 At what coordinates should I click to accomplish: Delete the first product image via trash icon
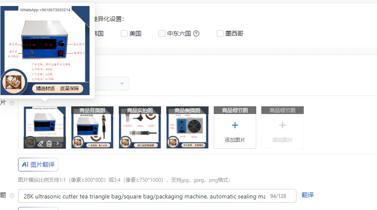pos(49,144)
